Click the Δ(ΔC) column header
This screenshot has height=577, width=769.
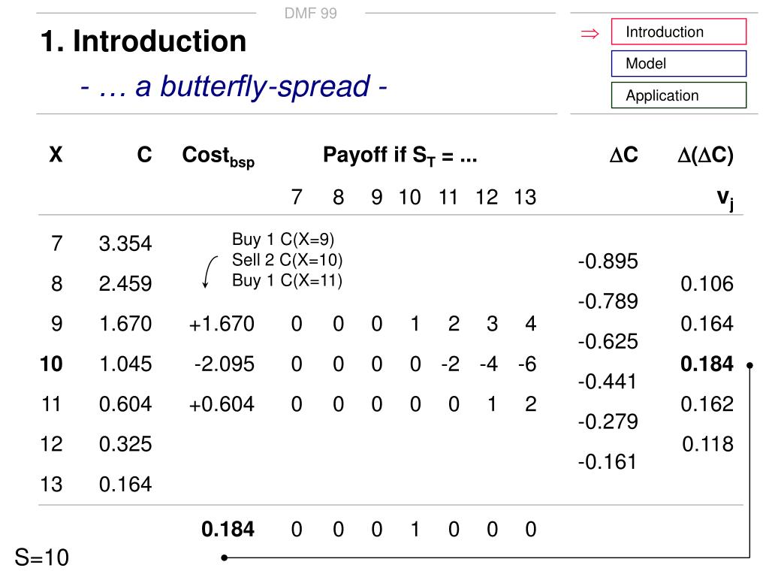point(705,155)
